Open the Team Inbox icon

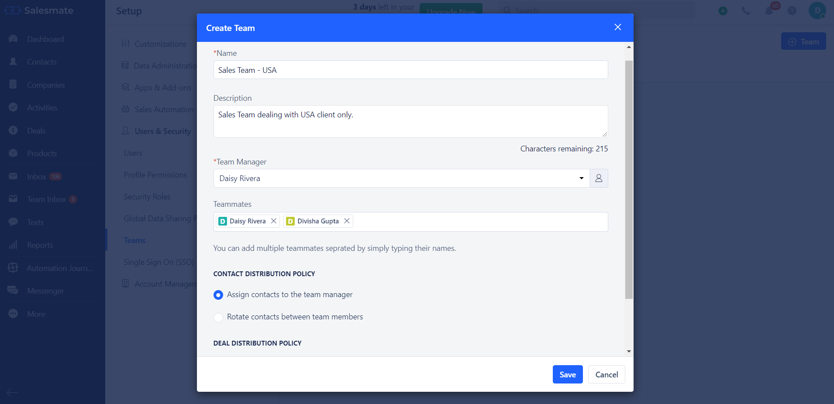click(13, 199)
